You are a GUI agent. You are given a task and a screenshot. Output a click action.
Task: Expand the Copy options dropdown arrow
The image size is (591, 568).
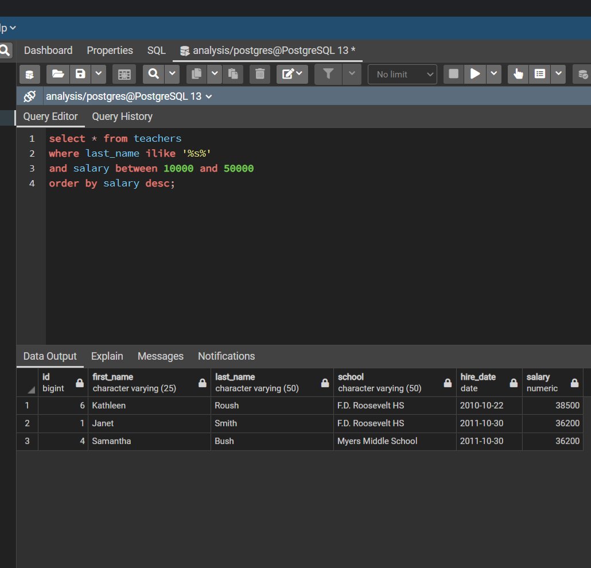point(215,74)
